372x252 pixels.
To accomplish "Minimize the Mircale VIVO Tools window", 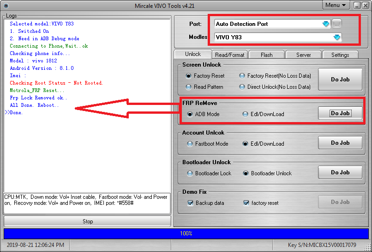I will tap(357, 6).
